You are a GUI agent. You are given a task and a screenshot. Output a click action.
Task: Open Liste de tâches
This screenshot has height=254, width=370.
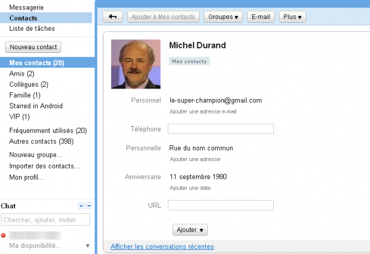[31, 28]
